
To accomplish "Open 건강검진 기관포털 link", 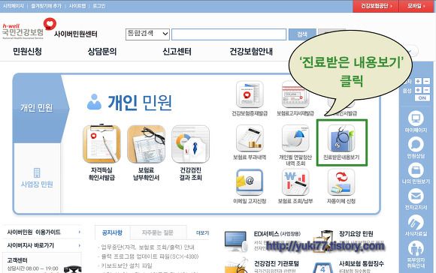I will (277, 263).
